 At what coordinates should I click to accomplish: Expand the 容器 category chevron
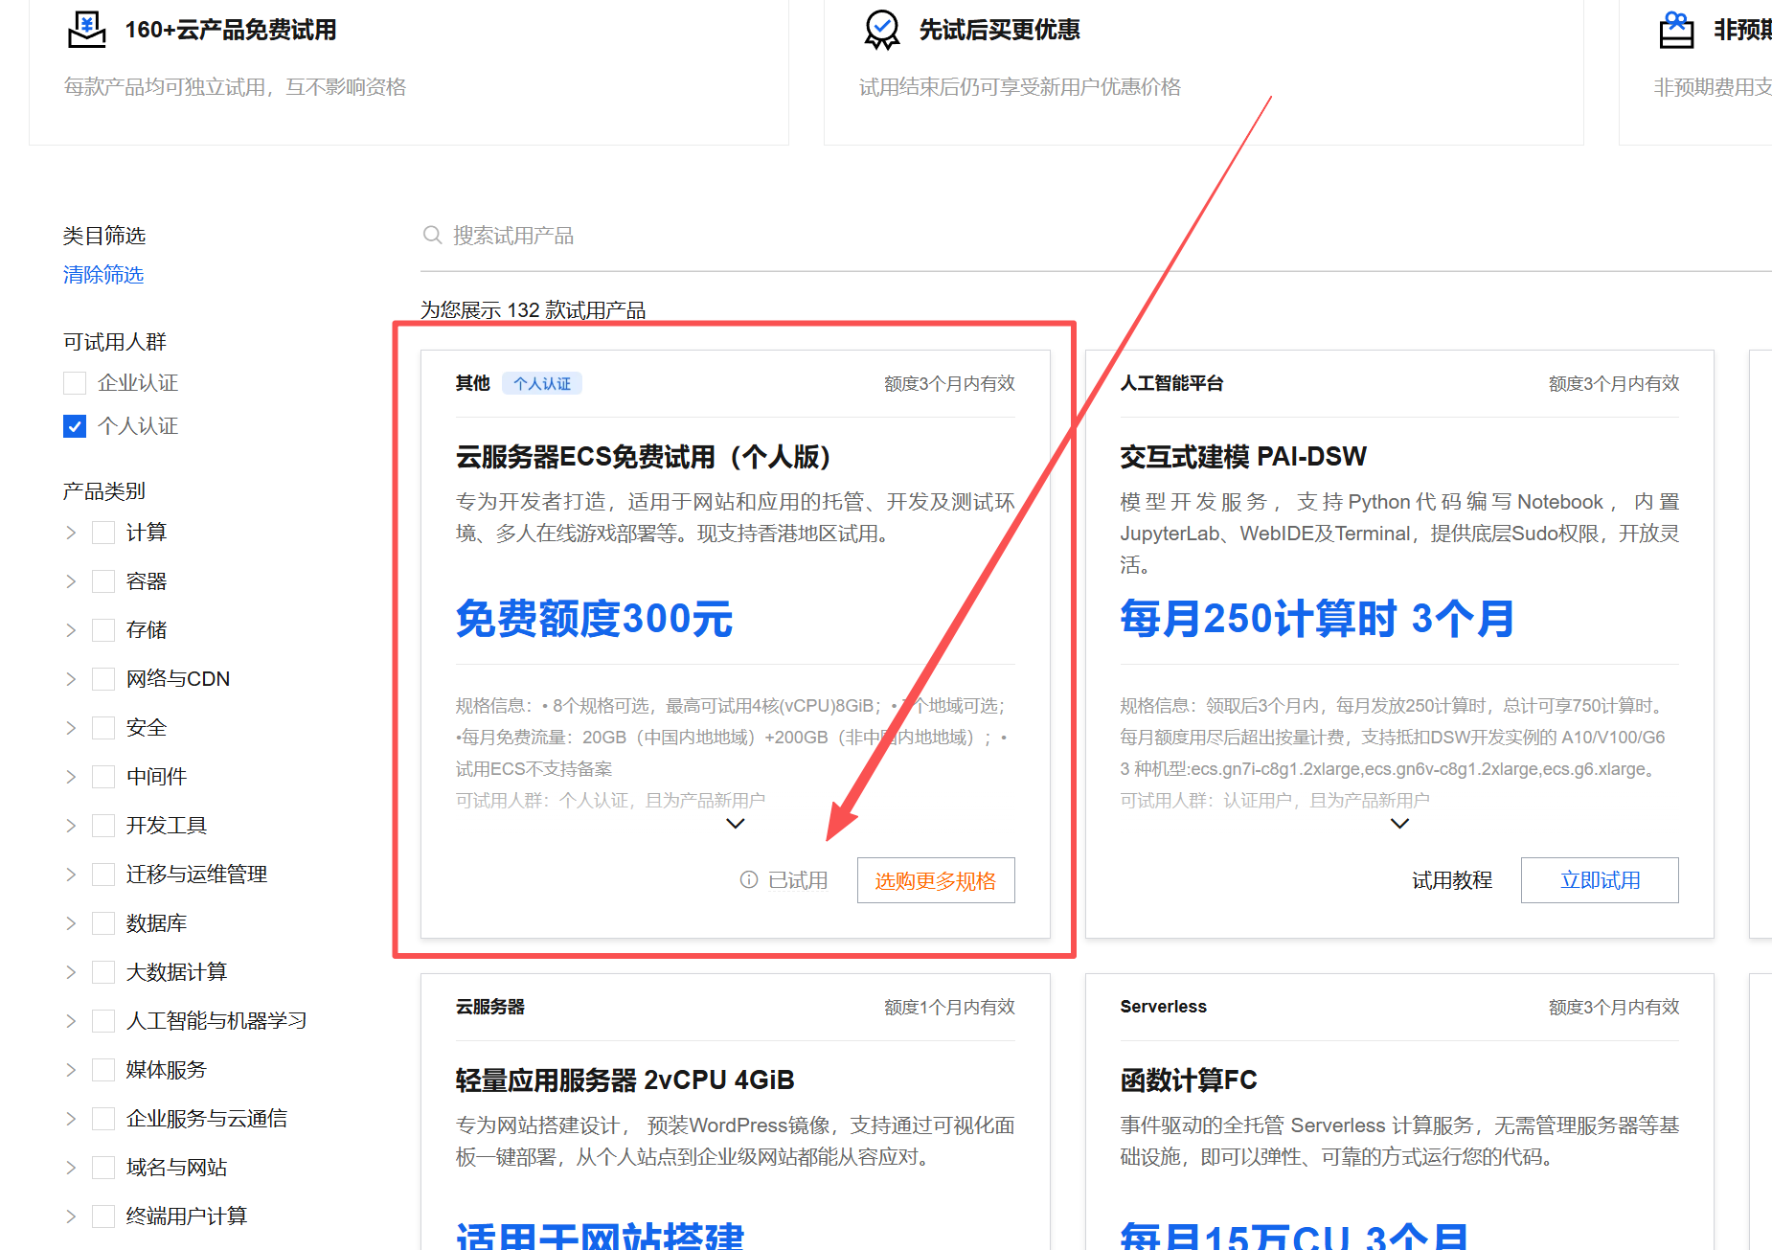[x=71, y=581]
